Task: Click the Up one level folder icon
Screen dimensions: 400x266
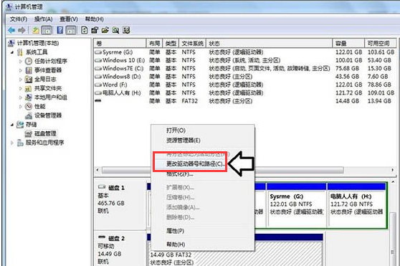Action: (x=35, y=30)
